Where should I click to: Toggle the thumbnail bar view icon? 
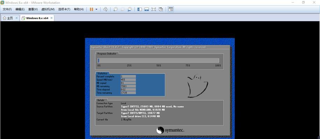147,9
